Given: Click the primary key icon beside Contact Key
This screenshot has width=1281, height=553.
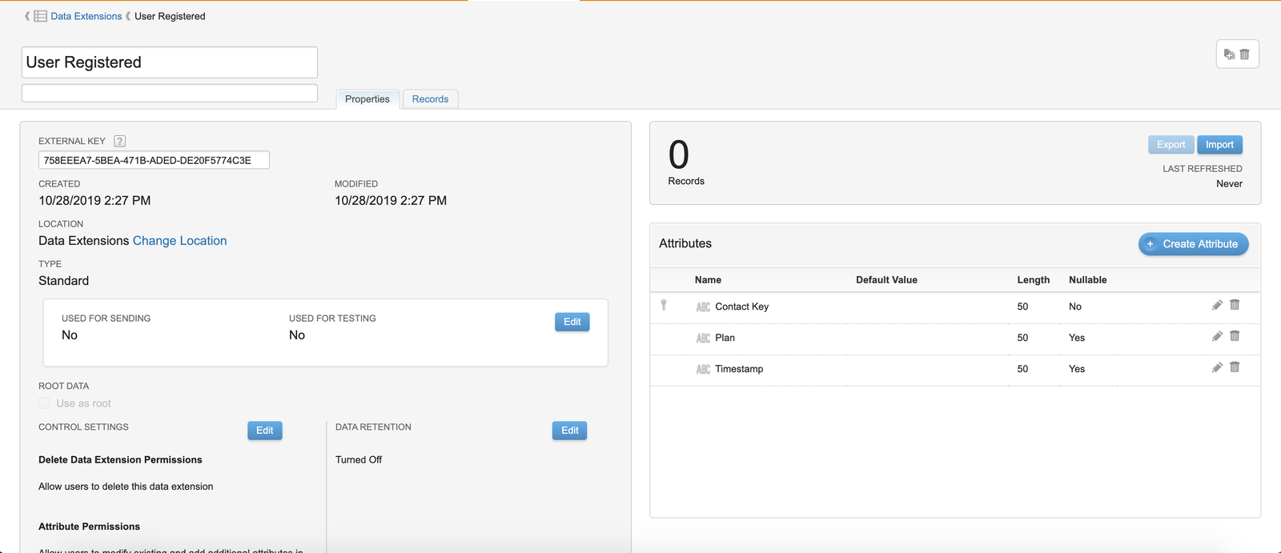Looking at the screenshot, I should (664, 305).
